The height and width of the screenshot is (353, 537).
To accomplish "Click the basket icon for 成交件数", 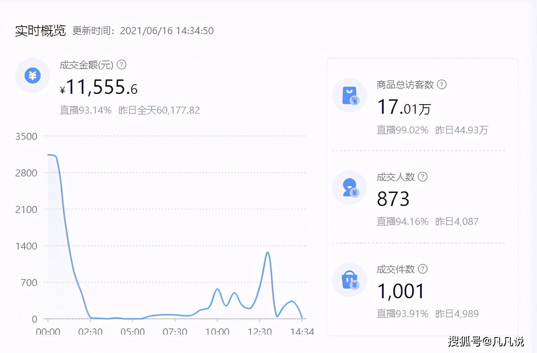I will click(x=349, y=280).
